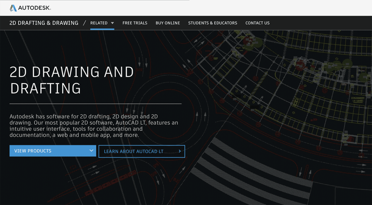The image size is (372, 205).
Task: Open Contact Us
Action: point(258,23)
